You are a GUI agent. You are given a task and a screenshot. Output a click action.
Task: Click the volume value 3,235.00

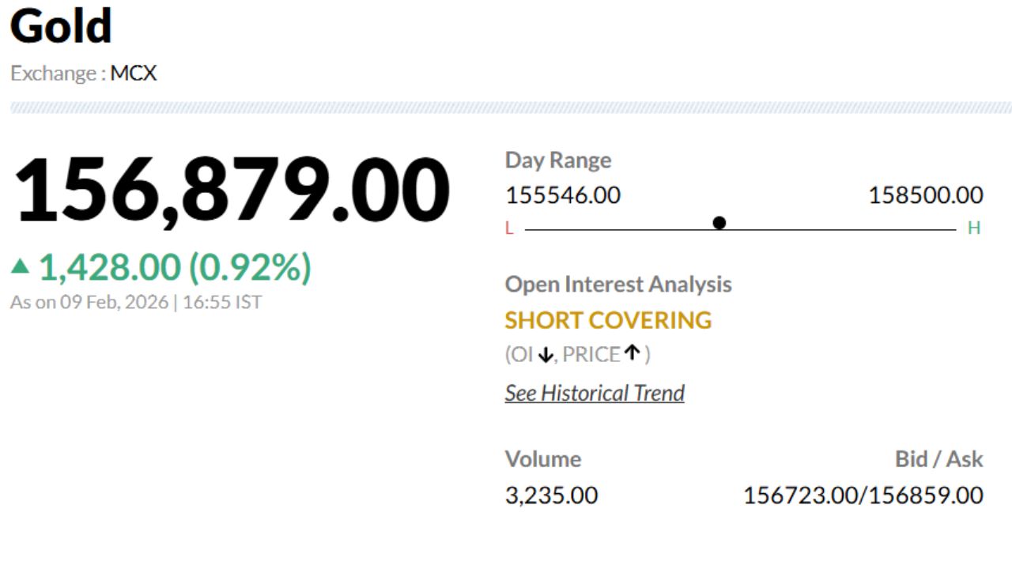click(551, 496)
